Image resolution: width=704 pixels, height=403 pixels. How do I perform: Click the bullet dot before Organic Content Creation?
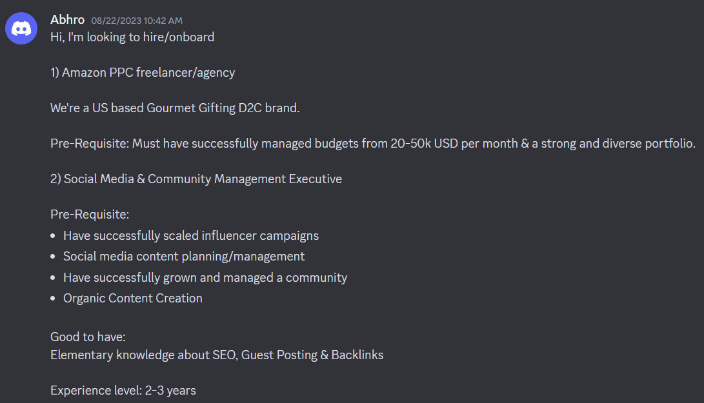click(x=53, y=298)
